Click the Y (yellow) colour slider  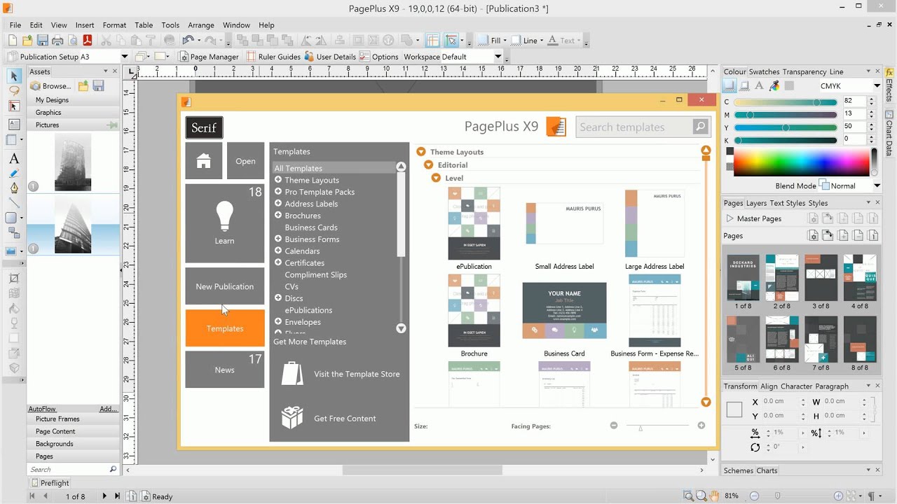click(x=786, y=127)
